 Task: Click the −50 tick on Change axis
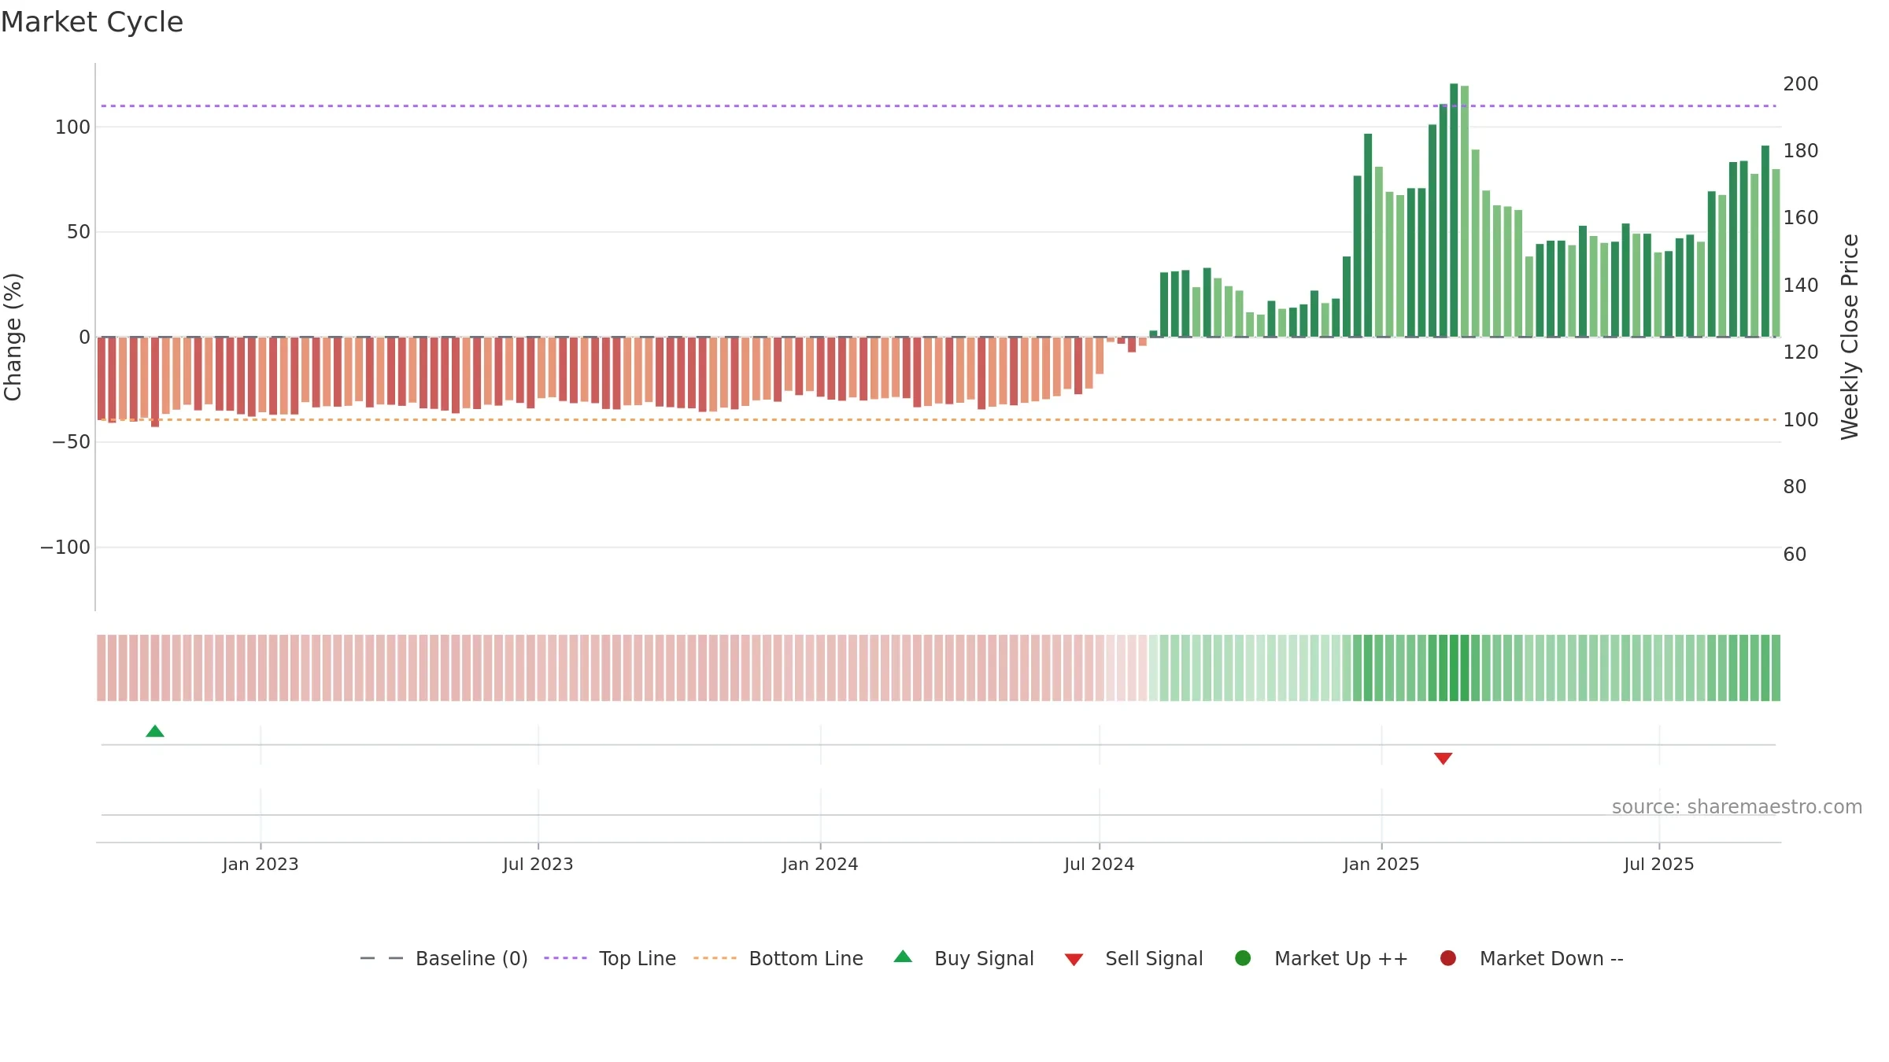pyautogui.click(x=71, y=442)
